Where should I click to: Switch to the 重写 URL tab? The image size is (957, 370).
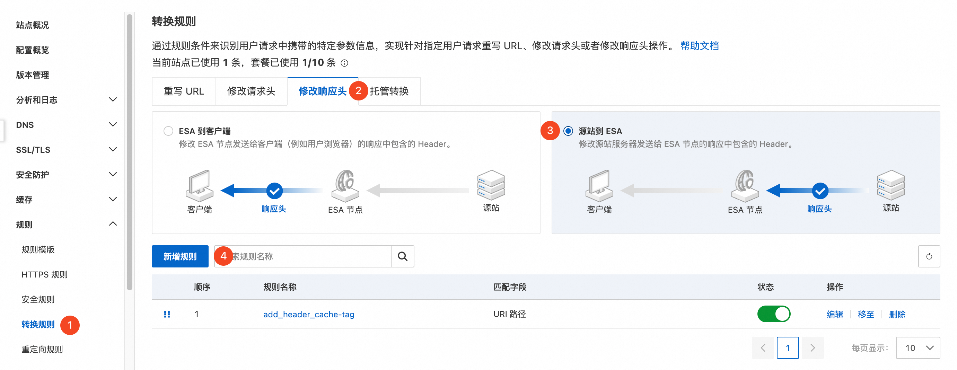(184, 91)
